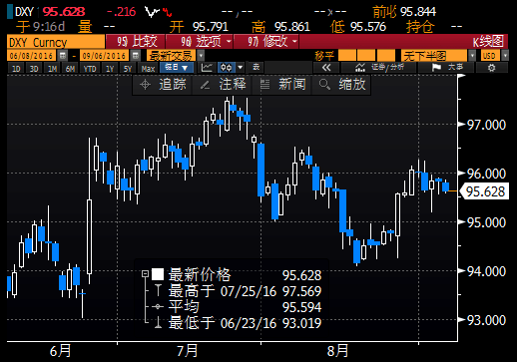Open the 最新交易 field dropdown arrow
Image resolution: width=517 pixels, height=362 pixels.
(201, 56)
